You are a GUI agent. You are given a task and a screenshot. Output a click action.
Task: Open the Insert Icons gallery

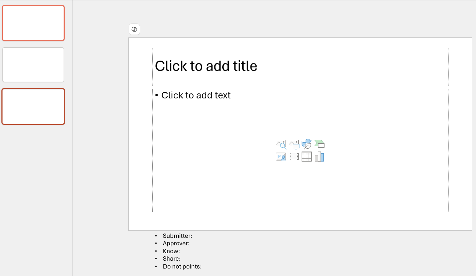tap(306, 143)
